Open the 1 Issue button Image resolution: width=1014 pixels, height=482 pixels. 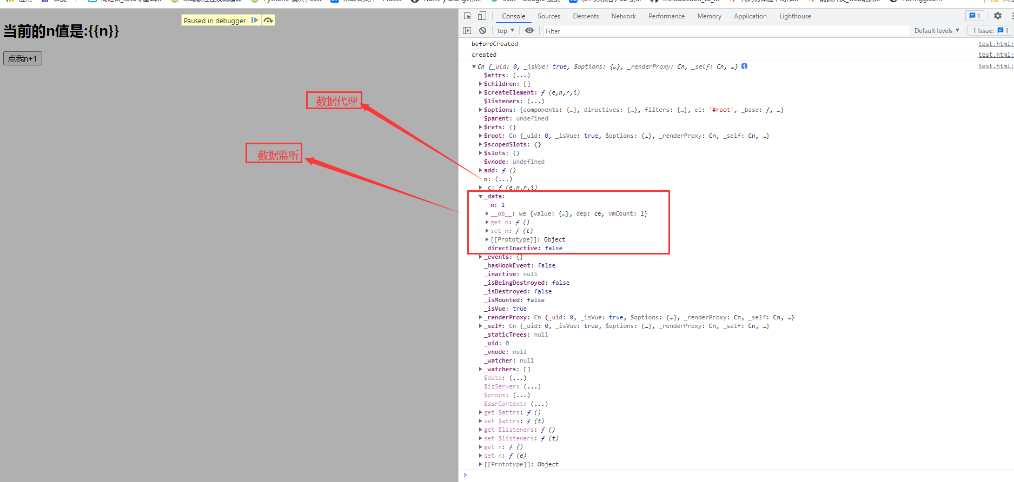coord(990,31)
